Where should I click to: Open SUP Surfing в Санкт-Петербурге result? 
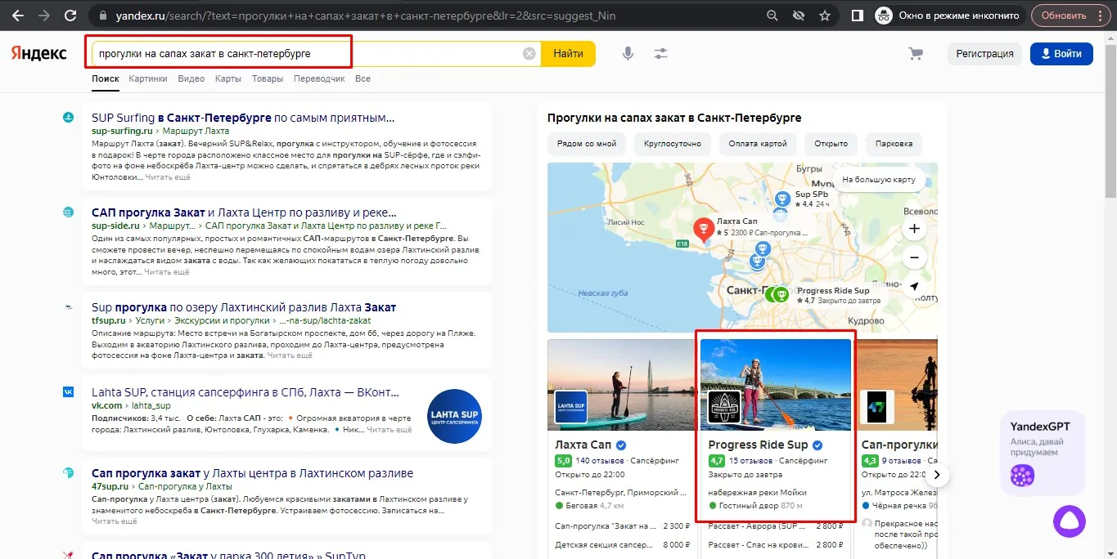[x=243, y=118]
